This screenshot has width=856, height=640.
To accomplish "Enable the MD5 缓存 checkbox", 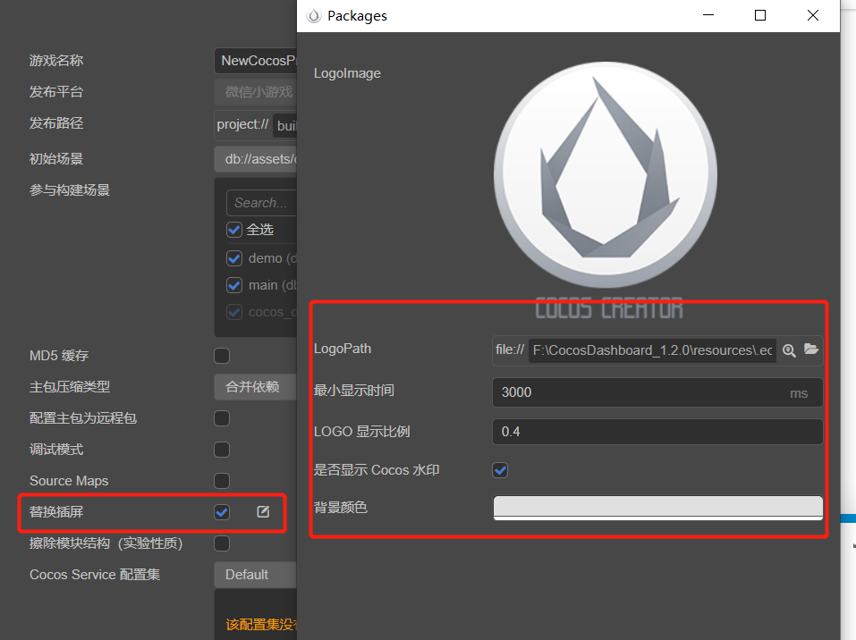I will (222, 356).
